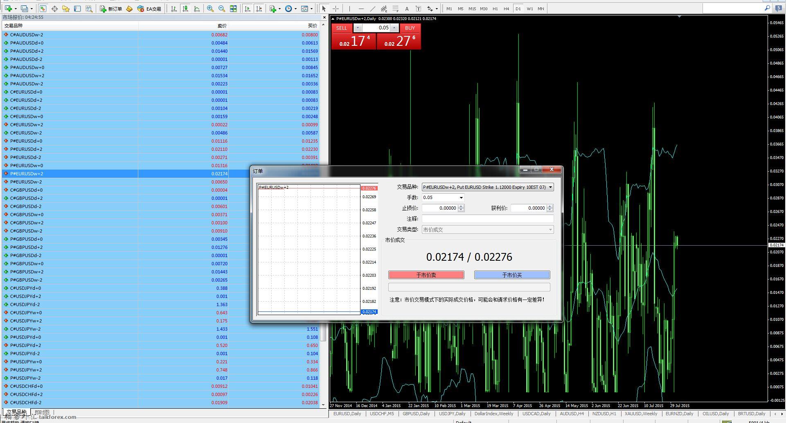The width and height of the screenshot is (786, 423).
Task: Click the 止损价 stop loss field
Action: point(440,208)
